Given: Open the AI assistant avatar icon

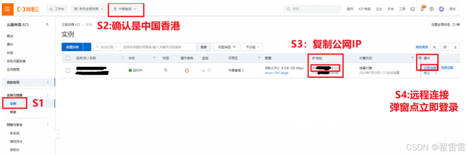Looking at the screenshot, I should [x=441, y=9].
